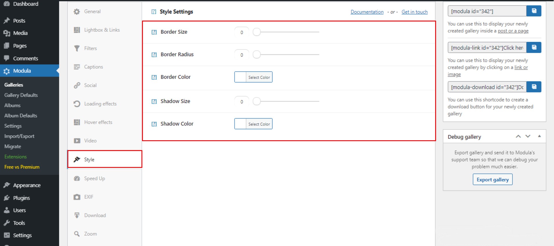Move Debug gallery panel down
The width and height of the screenshot is (554, 246).
point(528,137)
